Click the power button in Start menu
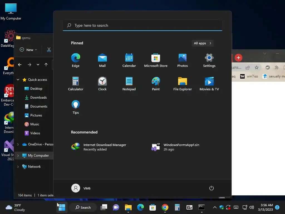Viewport: 285px width, 214px height. click(x=212, y=188)
